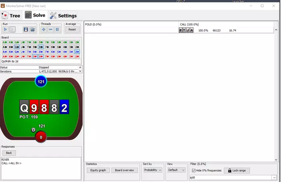The height and width of the screenshot is (182, 281).
Task: Toggle the nine of hearts board card
Action: pyautogui.click(x=35, y=57)
